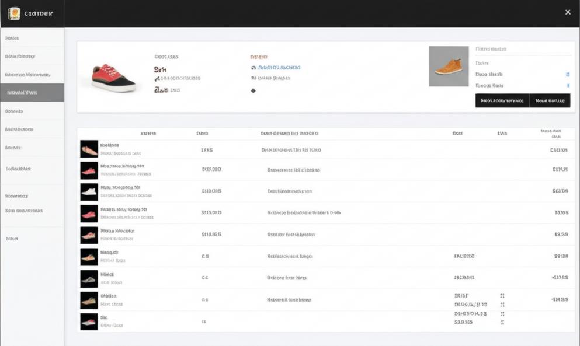This screenshot has width=580, height=346.
Task: Close the panel with the X icon
Action: coord(568,12)
